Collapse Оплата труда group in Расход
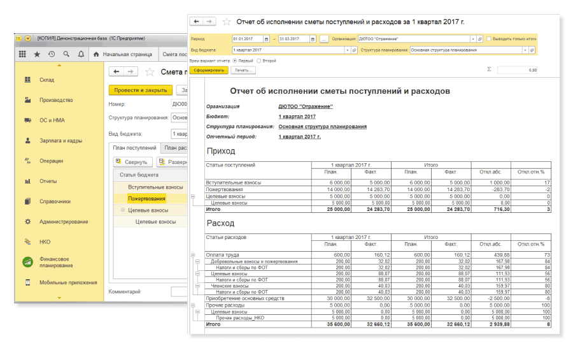 click(193, 255)
